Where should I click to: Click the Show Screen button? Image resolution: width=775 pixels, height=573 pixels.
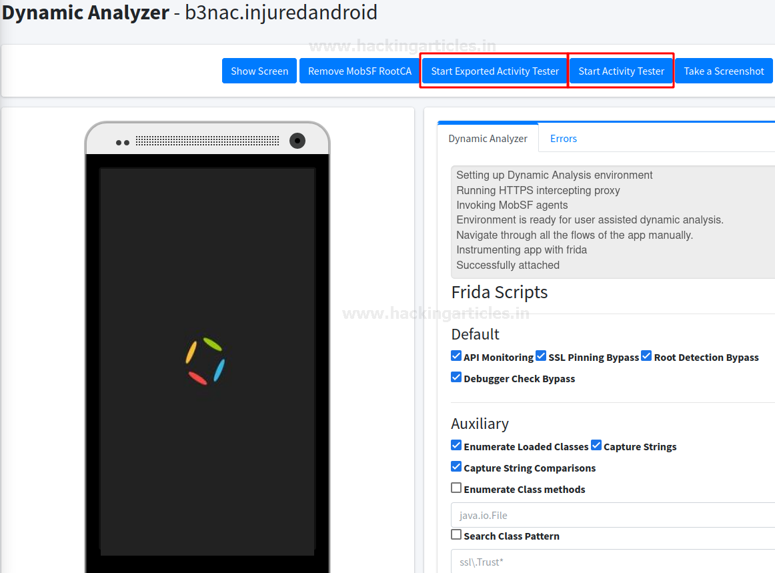click(259, 71)
